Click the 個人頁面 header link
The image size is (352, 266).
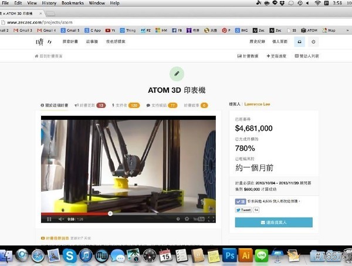(280, 42)
